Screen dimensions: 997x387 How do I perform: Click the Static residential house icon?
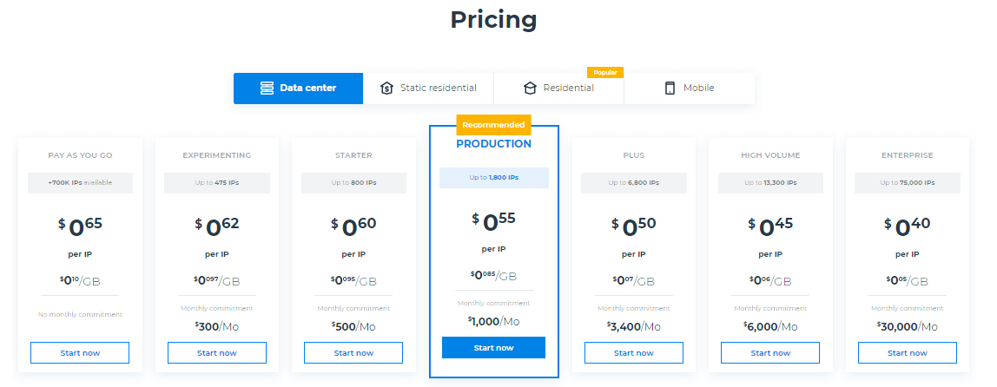tap(386, 89)
